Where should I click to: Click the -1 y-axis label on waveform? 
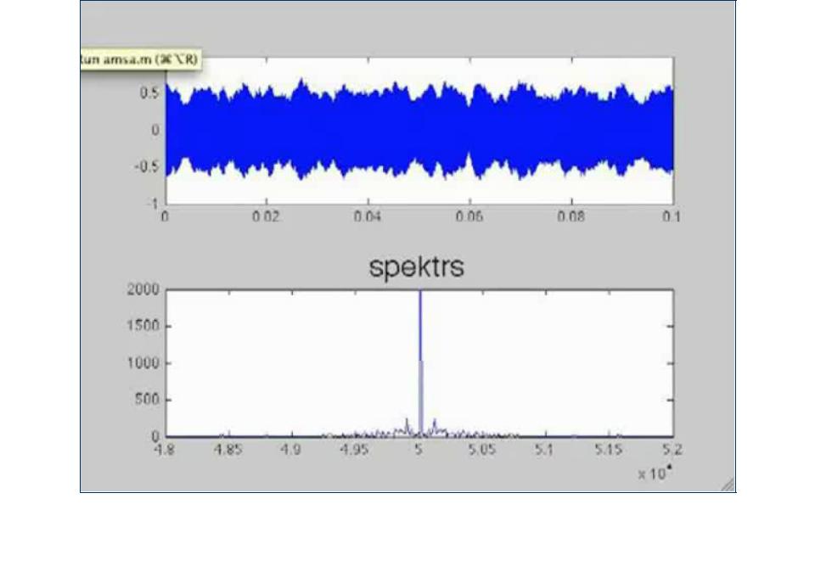click(x=152, y=204)
